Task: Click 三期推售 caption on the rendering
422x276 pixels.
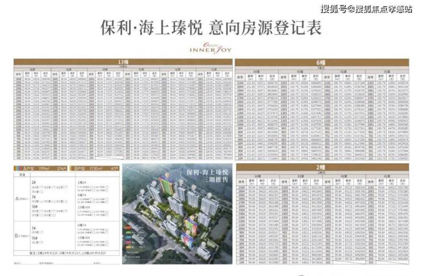Action: click(214, 179)
